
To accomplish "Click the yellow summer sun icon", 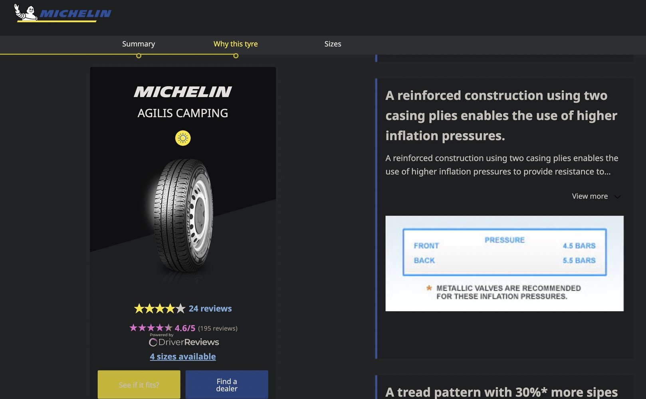I will 183,138.
